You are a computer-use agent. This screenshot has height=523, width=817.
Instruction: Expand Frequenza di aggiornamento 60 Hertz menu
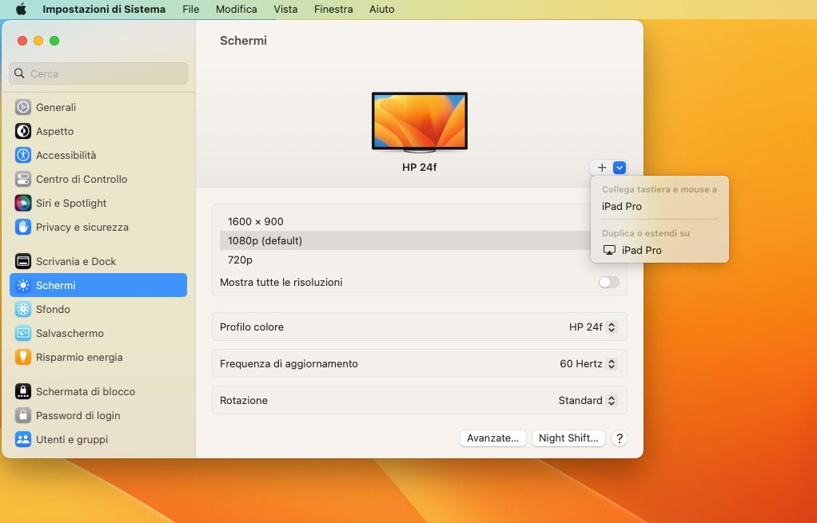click(x=588, y=363)
